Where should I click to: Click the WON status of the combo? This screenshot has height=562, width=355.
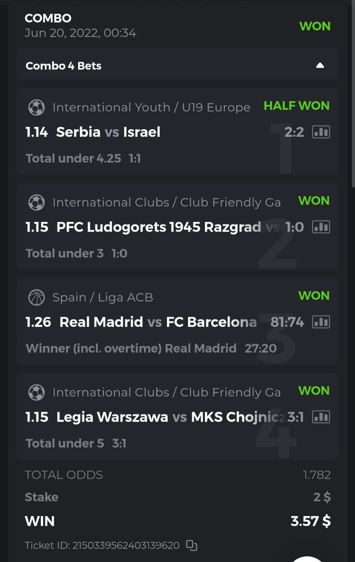[315, 26]
